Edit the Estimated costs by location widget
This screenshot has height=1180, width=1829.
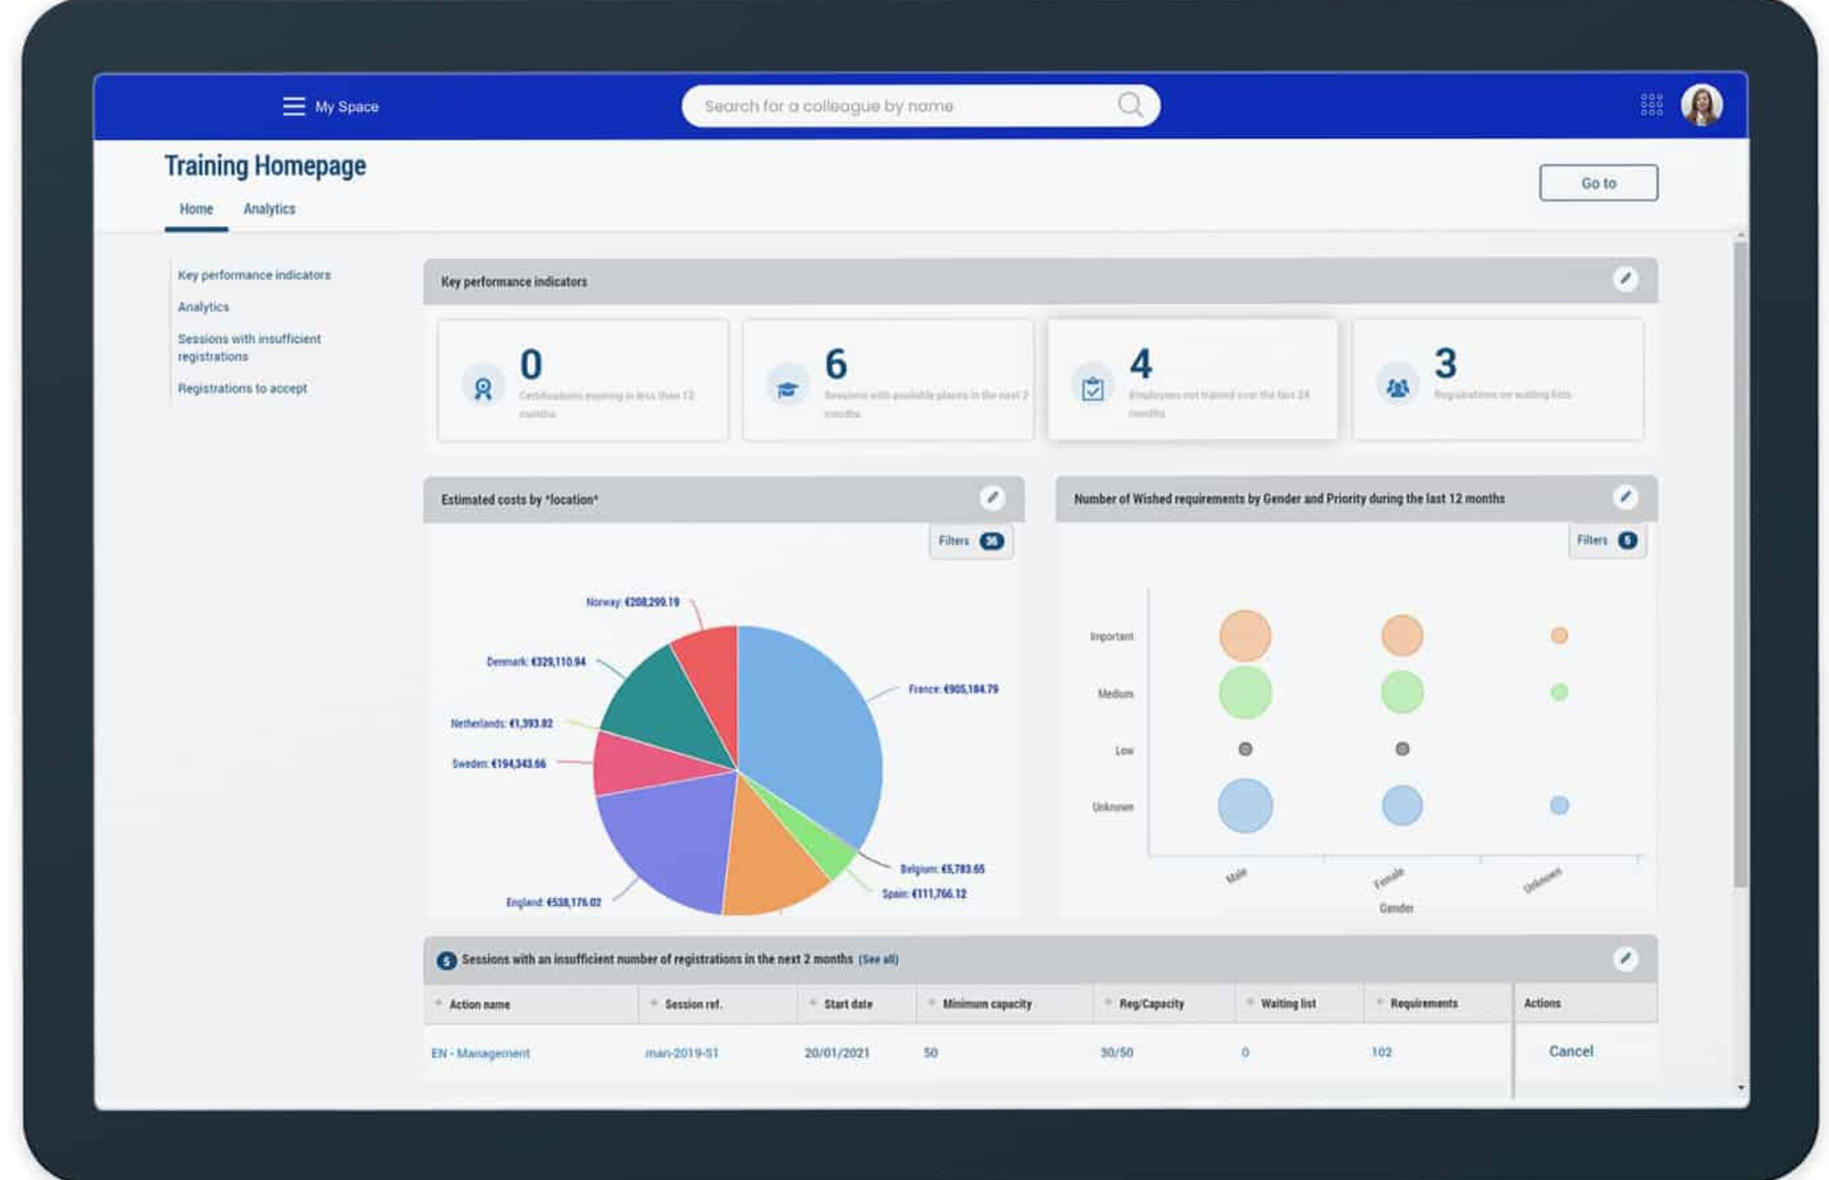(992, 498)
